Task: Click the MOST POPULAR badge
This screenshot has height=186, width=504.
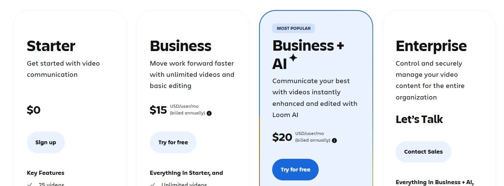Action: (294, 28)
